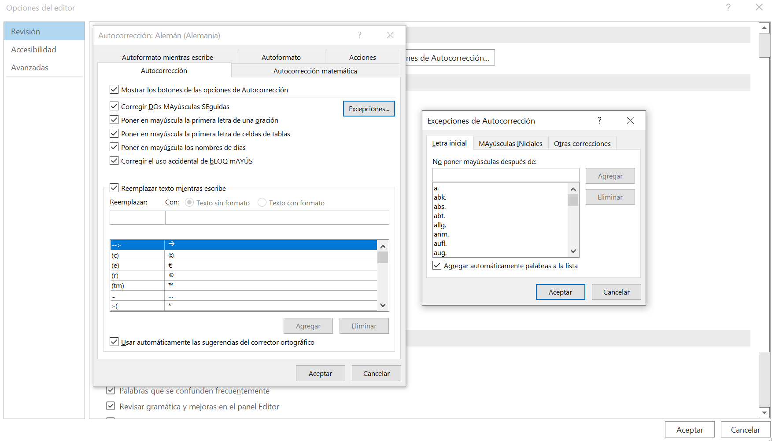Switch to Autocorrección matemática tab
772x441 pixels.
coord(315,71)
